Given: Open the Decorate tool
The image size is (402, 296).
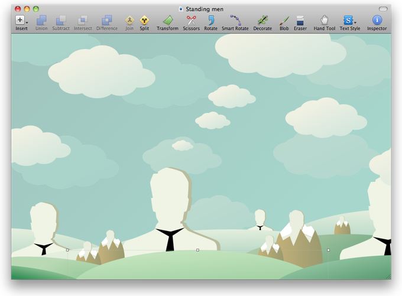Looking at the screenshot, I should tap(262, 23).
